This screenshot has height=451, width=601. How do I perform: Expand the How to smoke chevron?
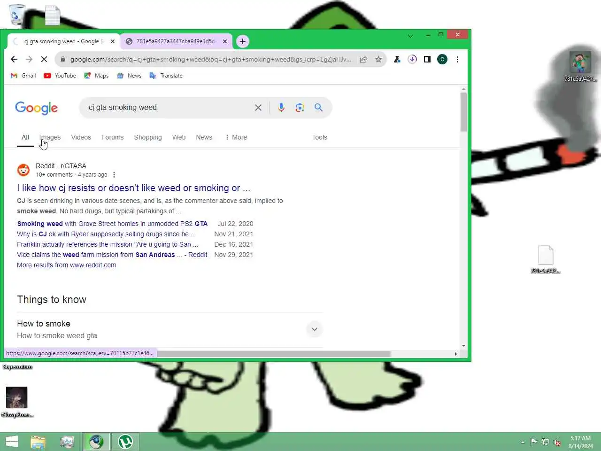315,329
